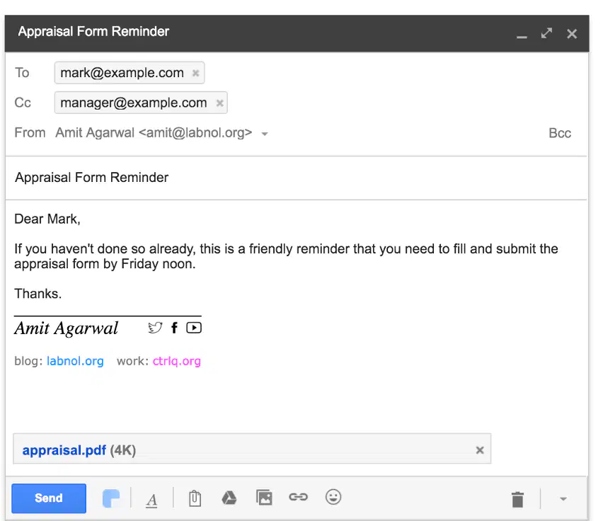
Task: Open the emoji picker smiley icon
Action: [x=333, y=497]
